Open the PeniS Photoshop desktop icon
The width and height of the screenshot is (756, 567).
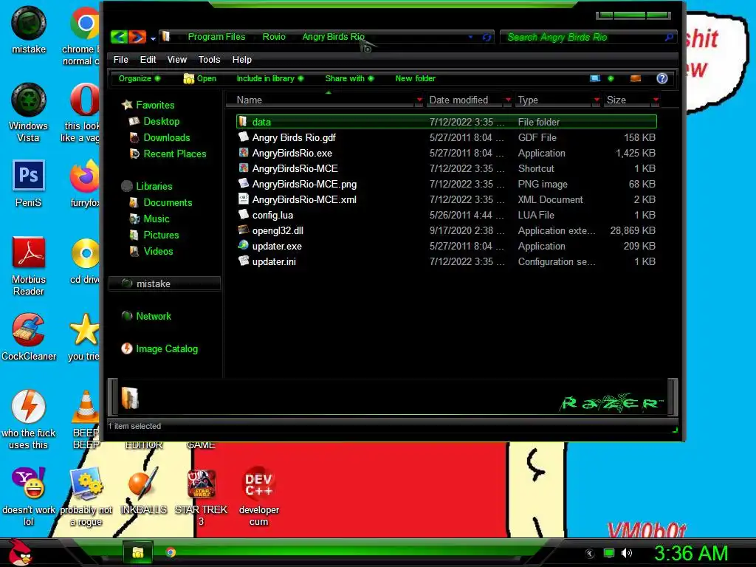pos(29,184)
